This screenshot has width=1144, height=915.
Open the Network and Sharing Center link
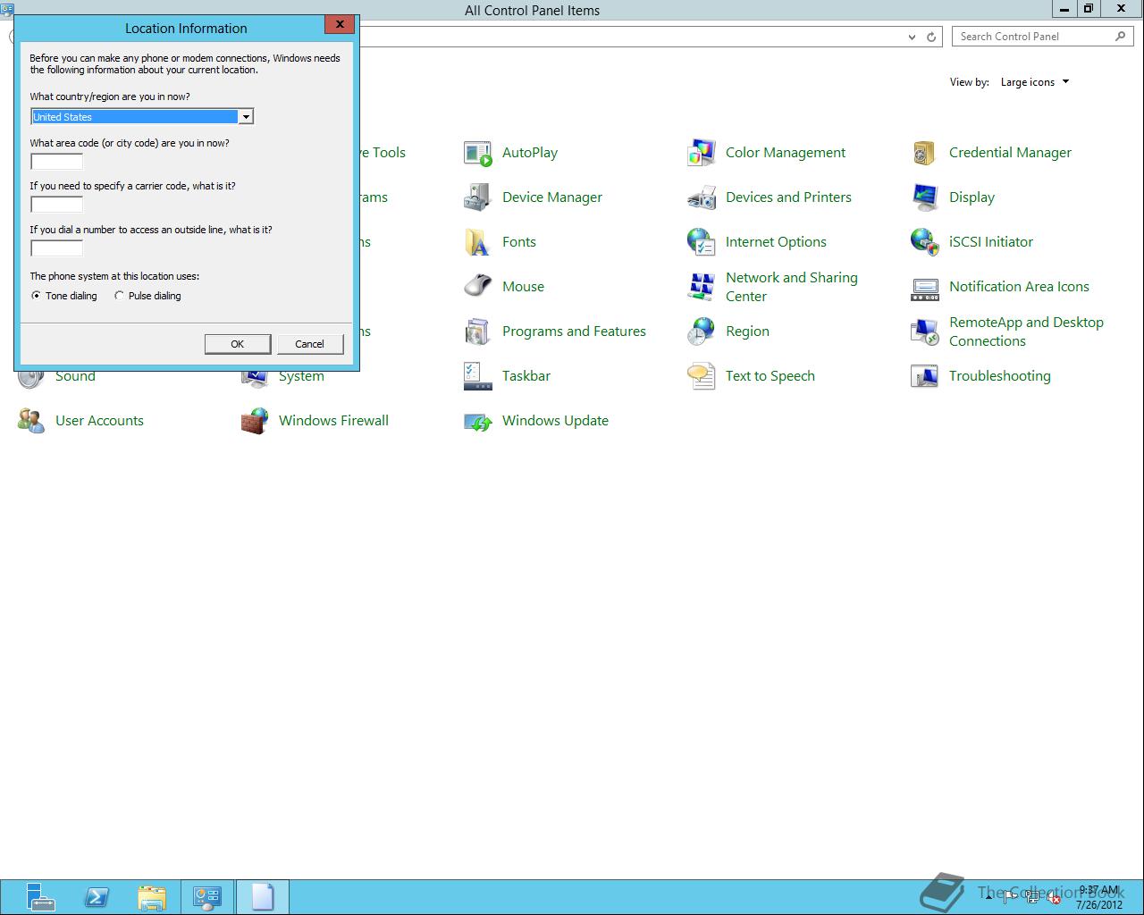[x=792, y=287]
